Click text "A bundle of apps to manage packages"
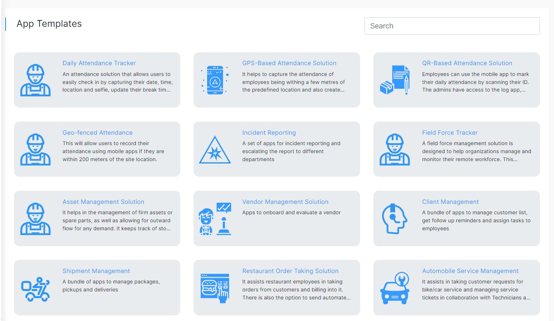The width and height of the screenshot is (554, 321). point(111,282)
